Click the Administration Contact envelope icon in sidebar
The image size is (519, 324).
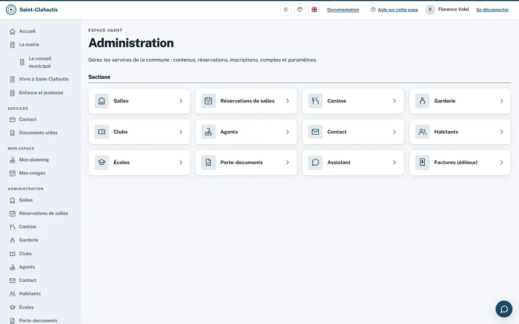point(13,280)
